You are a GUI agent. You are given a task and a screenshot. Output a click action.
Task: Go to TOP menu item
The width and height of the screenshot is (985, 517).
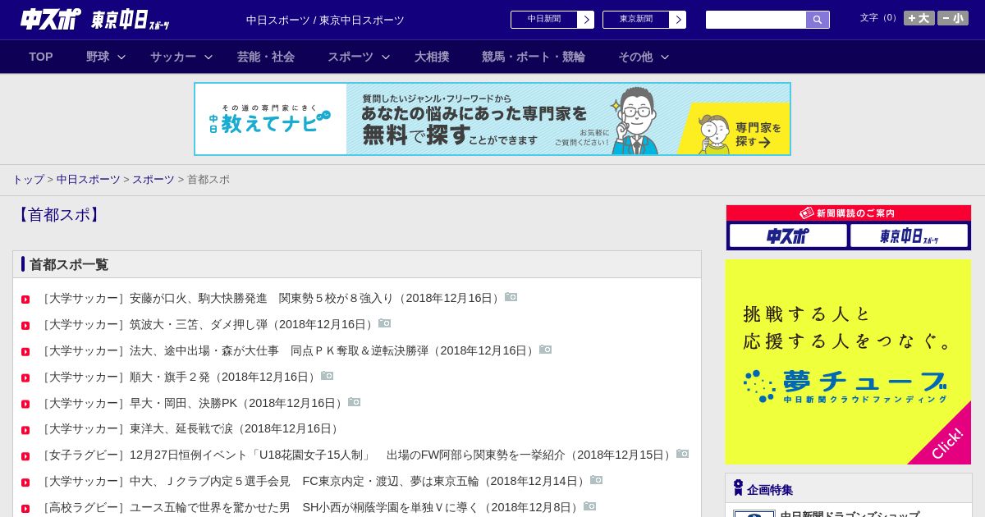[x=41, y=57]
